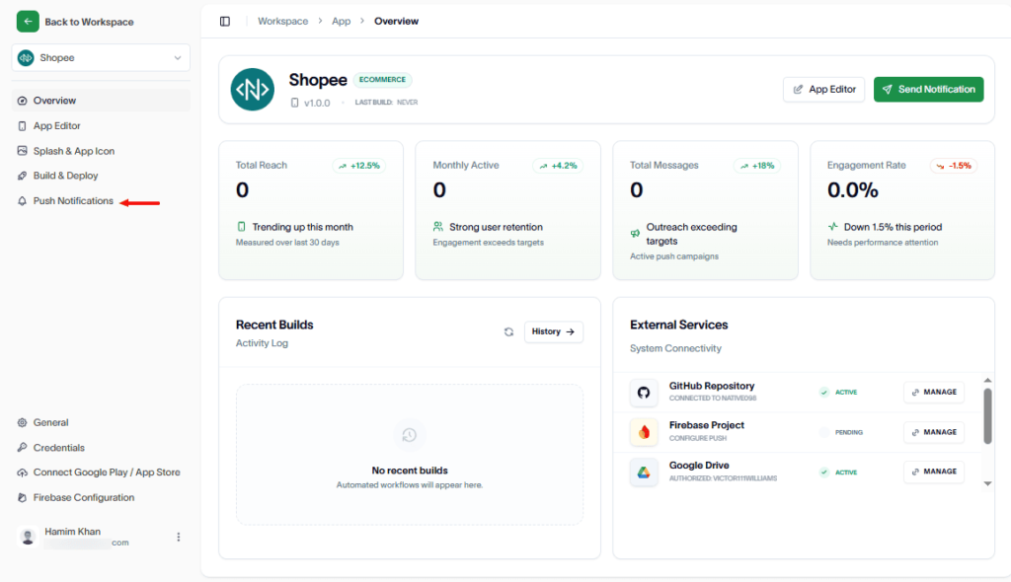Click the +18% Total Messages badge
1011x582 pixels.
pos(757,166)
